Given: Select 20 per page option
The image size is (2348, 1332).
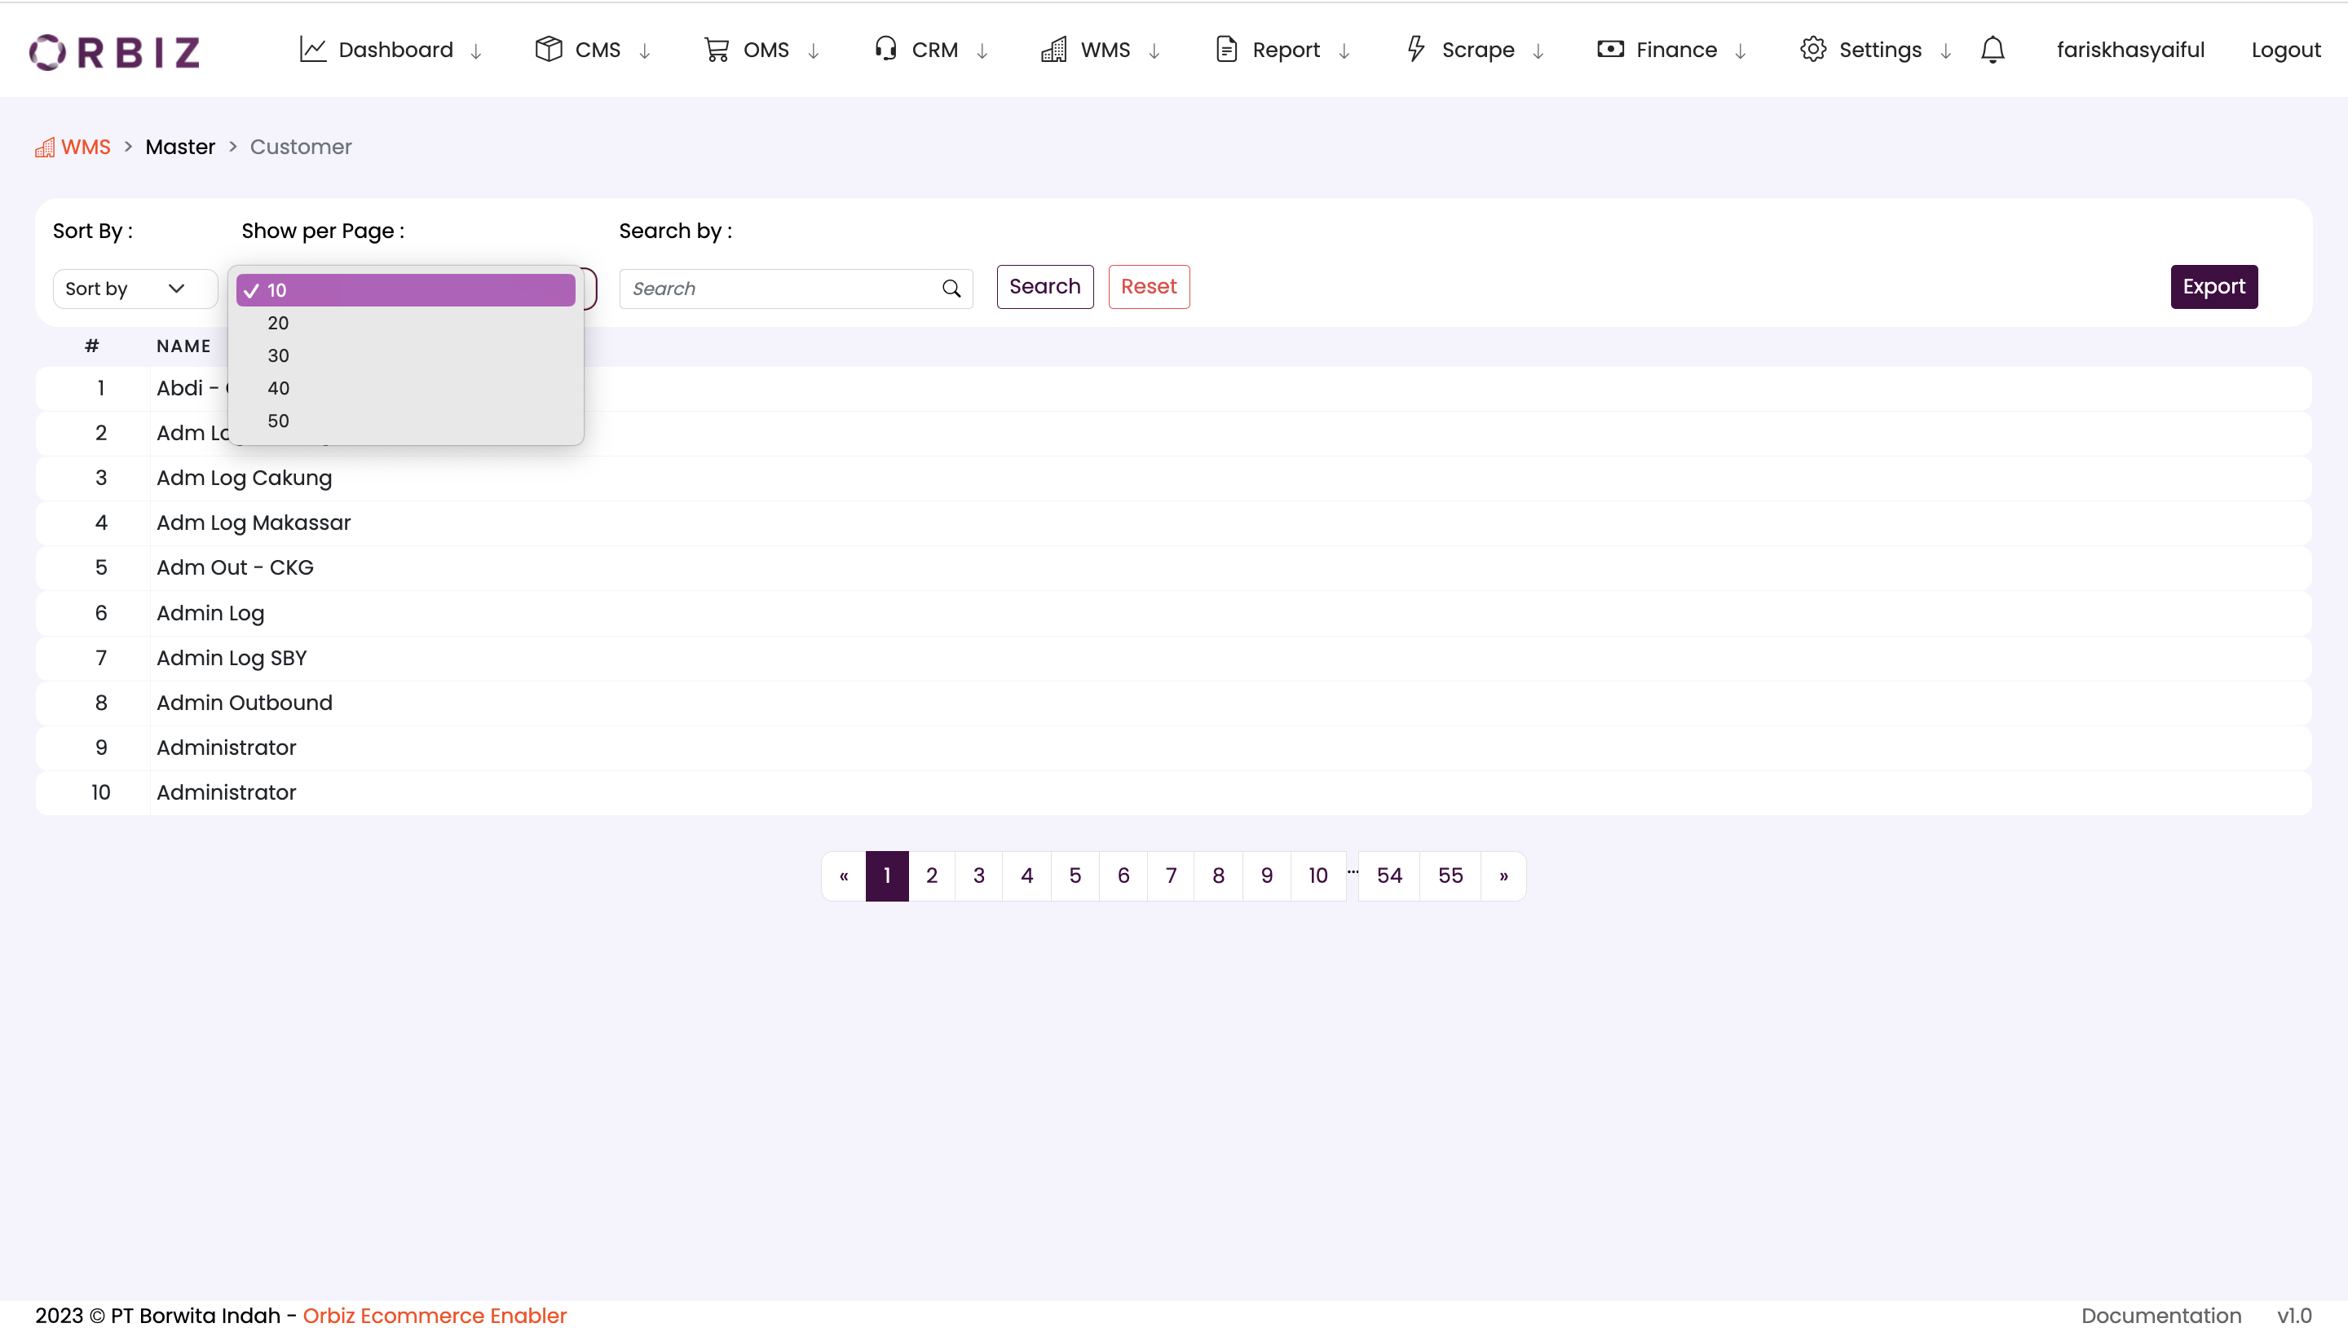Looking at the screenshot, I should coord(405,323).
